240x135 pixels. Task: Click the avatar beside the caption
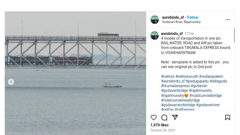[154, 35]
